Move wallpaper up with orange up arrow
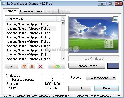This screenshot has width=124, height=98. [x=24, y=66]
